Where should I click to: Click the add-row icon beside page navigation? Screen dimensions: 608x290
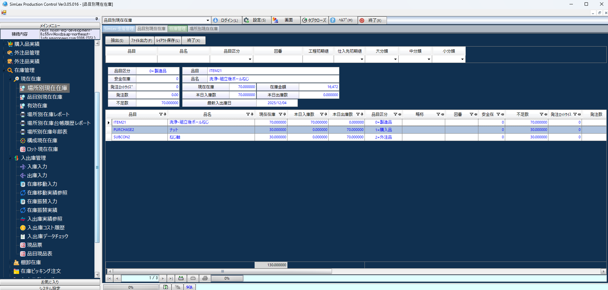[x=181, y=278]
